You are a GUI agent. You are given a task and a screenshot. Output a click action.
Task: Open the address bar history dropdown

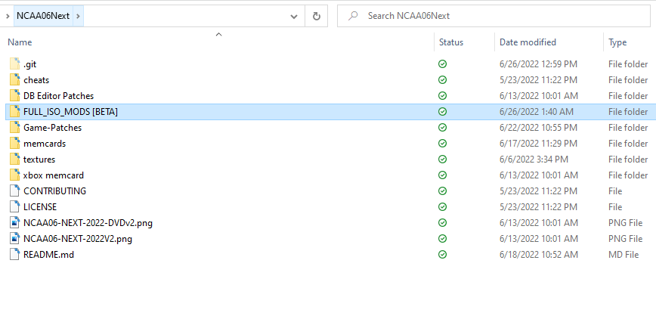(294, 17)
